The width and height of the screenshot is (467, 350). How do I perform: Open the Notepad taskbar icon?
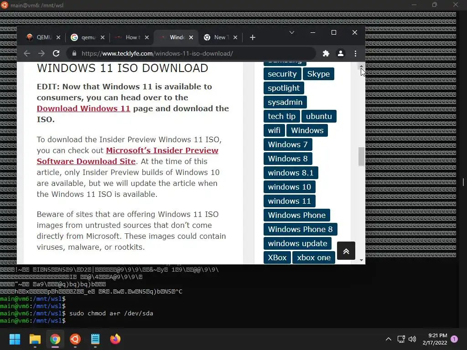95,339
